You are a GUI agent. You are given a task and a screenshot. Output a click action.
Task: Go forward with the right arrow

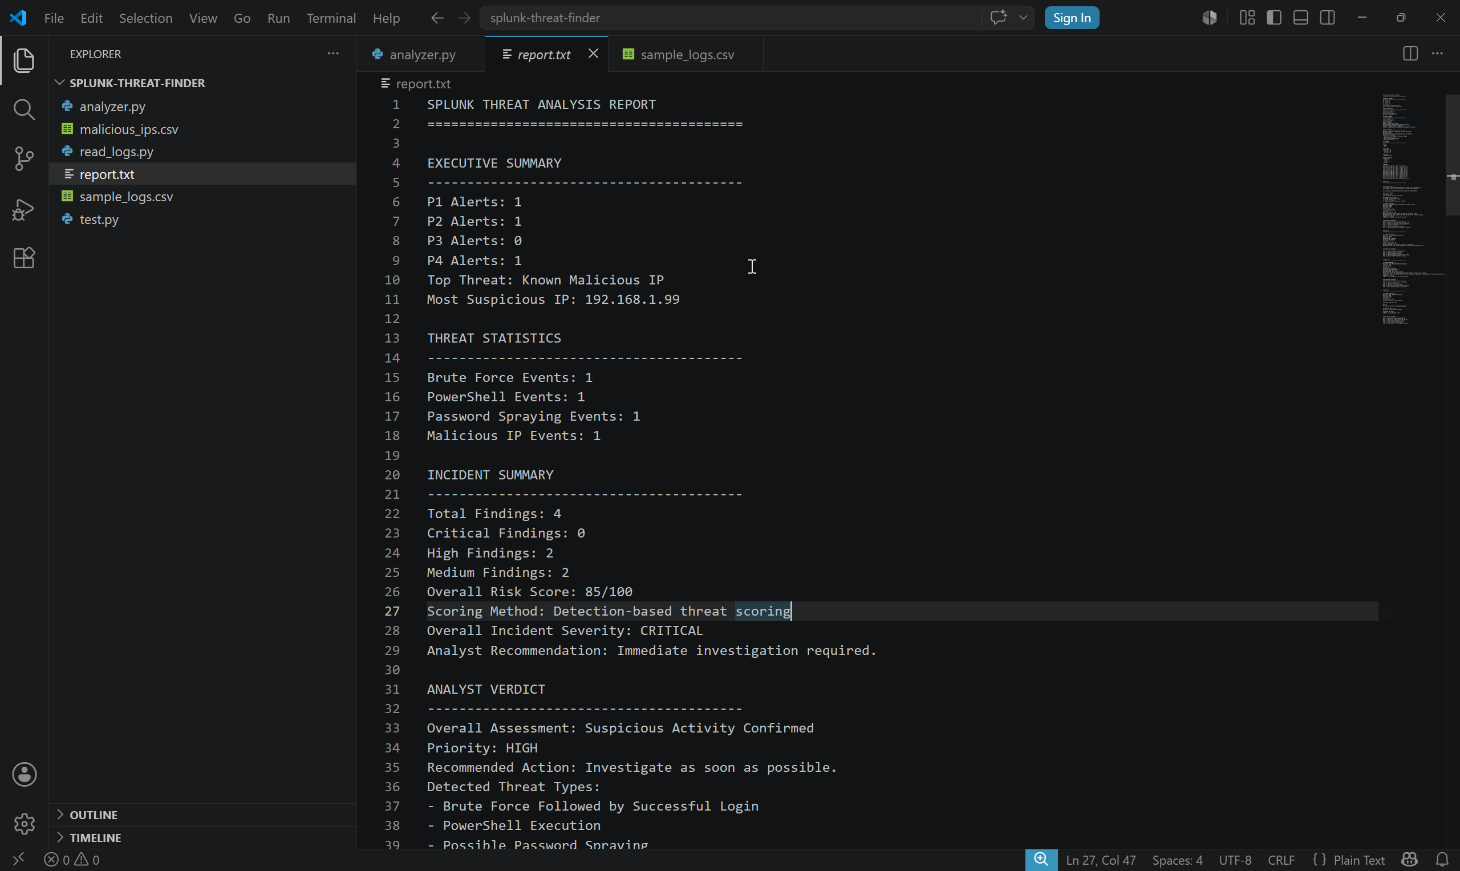(x=464, y=18)
